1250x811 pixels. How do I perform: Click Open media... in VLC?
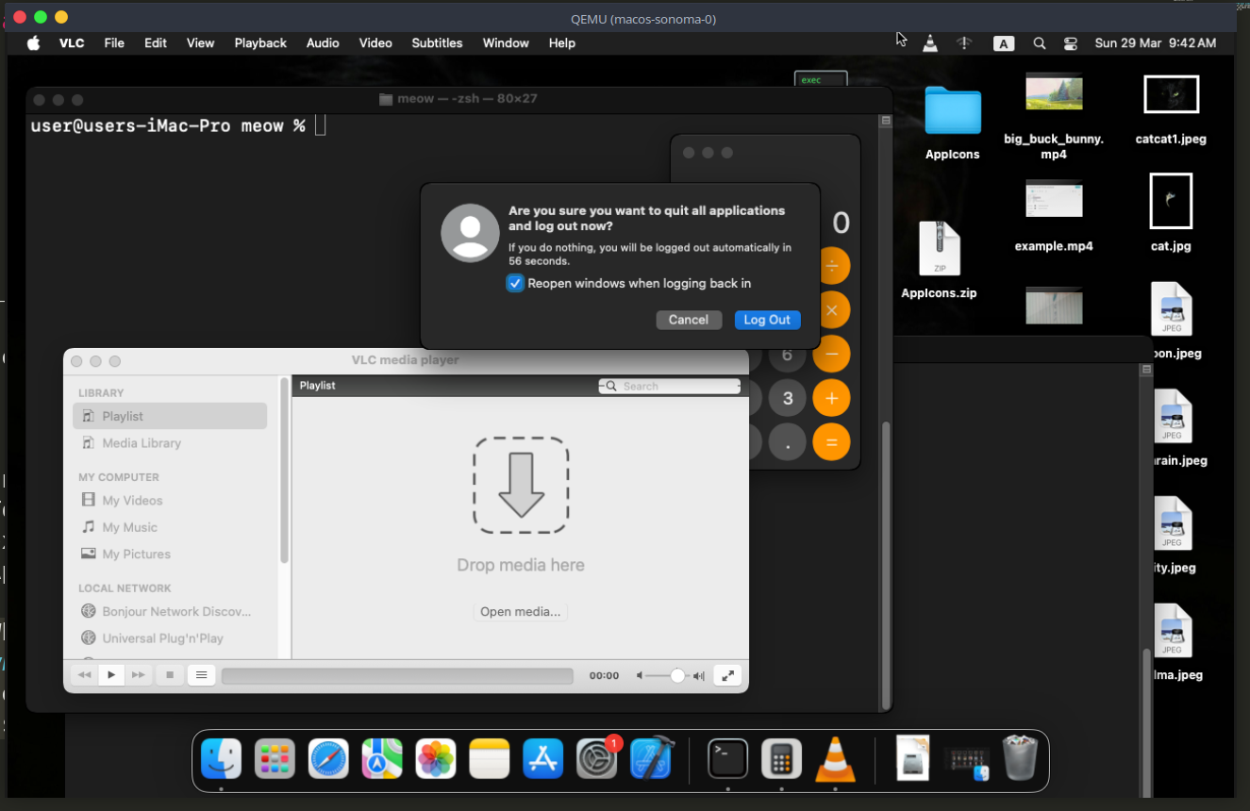(x=520, y=612)
